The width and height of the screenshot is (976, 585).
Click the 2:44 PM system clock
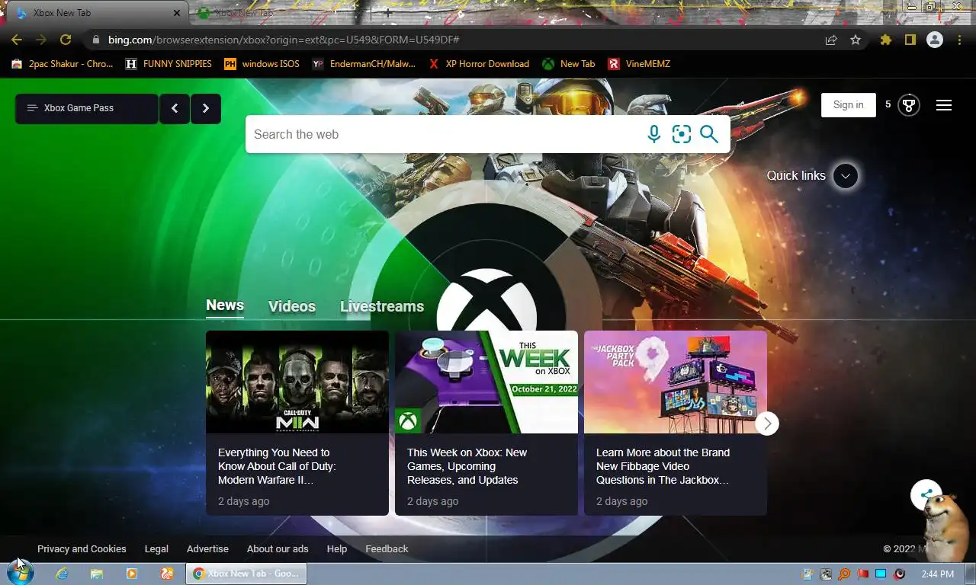[x=937, y=574]
